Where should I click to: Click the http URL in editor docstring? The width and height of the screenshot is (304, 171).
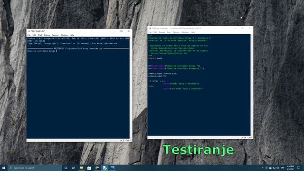[x=169, y=53]
